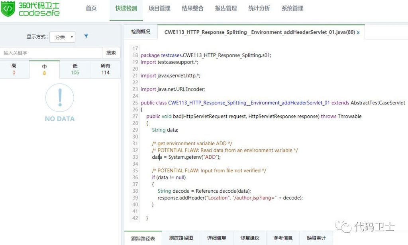Open the 首页 home menu
The image size is (408, 245).
coord(91,8)
